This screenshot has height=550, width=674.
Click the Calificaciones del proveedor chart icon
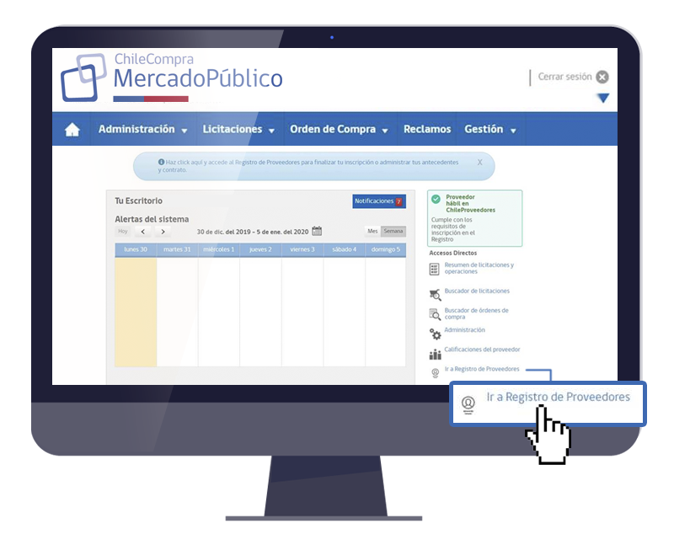(435, 354)
